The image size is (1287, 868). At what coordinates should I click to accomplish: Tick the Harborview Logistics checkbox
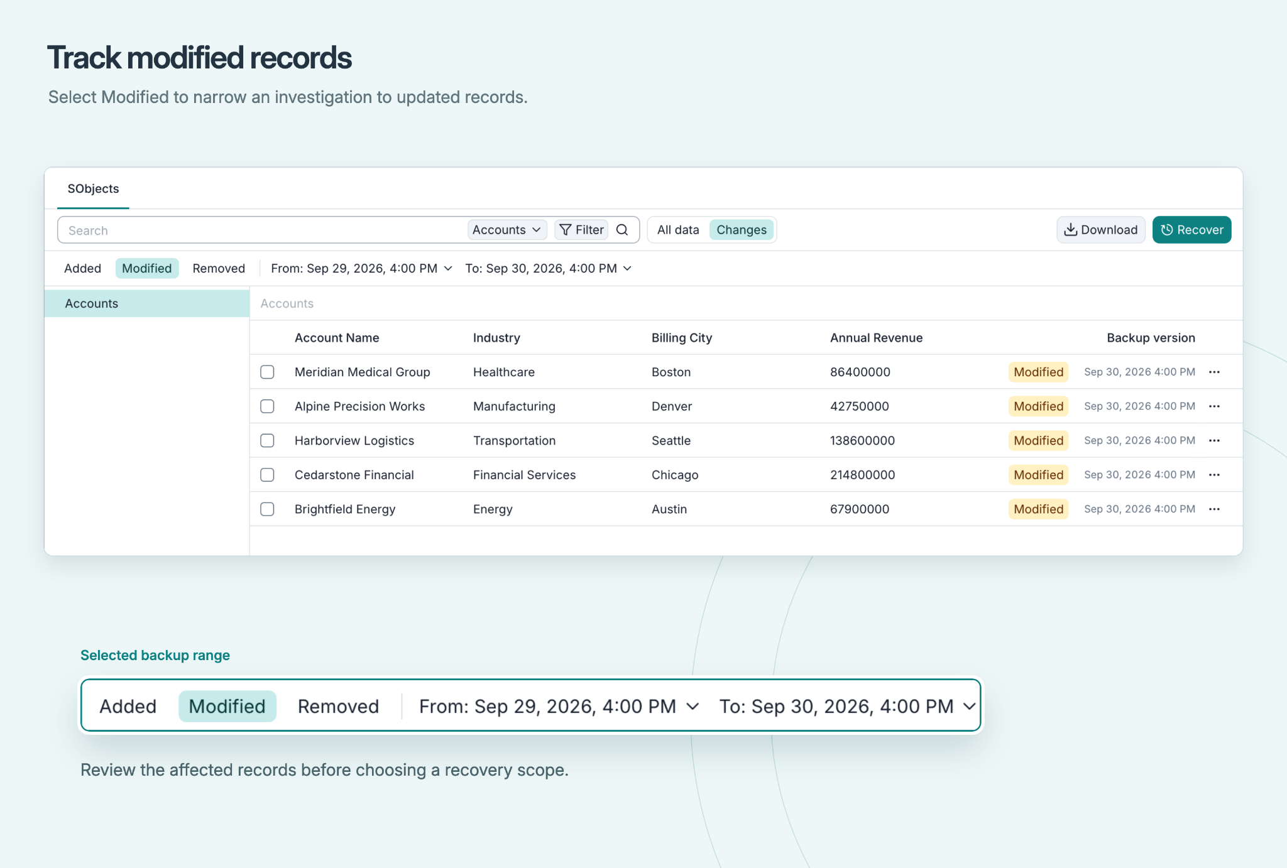(267, 440)
